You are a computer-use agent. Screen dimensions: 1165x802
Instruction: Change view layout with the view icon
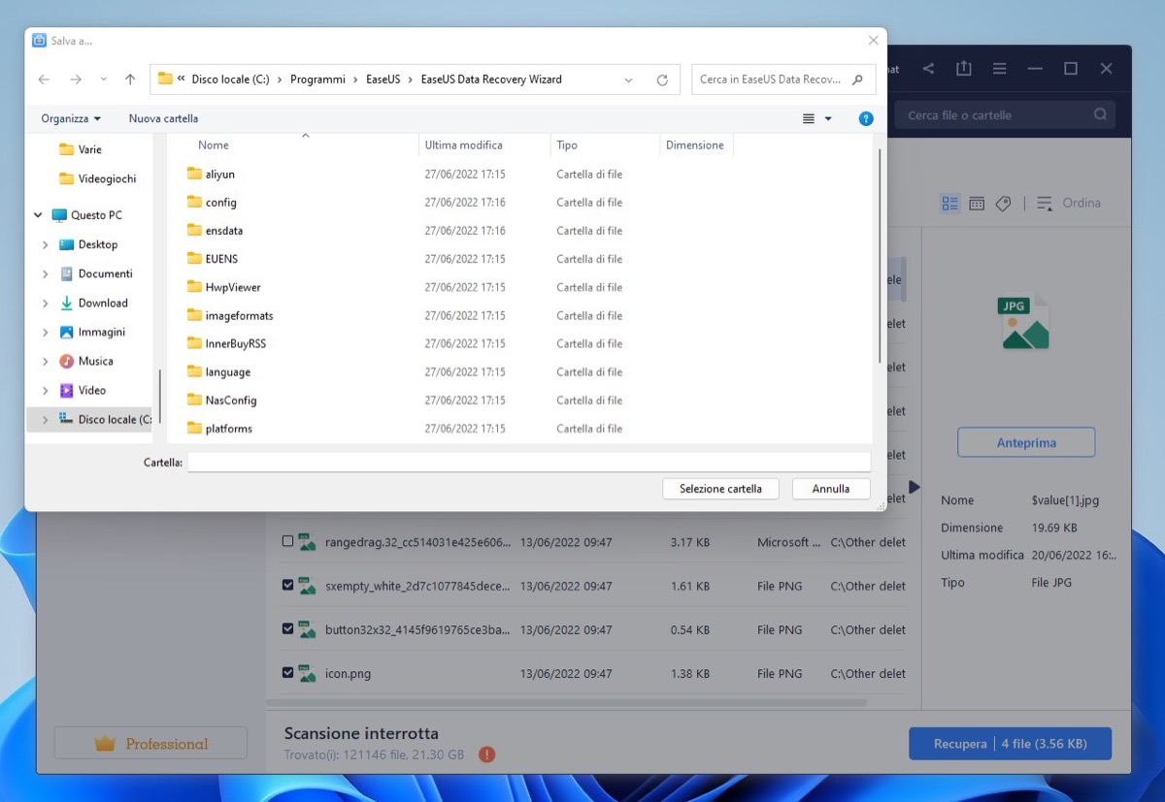[x=809, y=118]
